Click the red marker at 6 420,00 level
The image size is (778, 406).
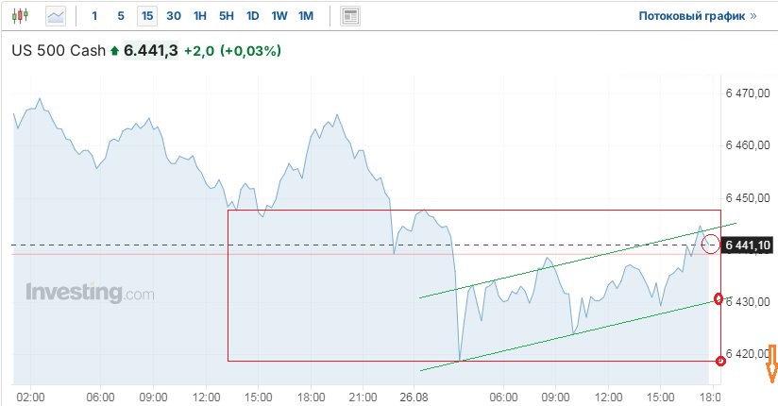[x=722, y=360]
